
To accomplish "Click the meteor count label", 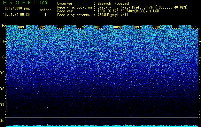I will click(x=45, y=10).
